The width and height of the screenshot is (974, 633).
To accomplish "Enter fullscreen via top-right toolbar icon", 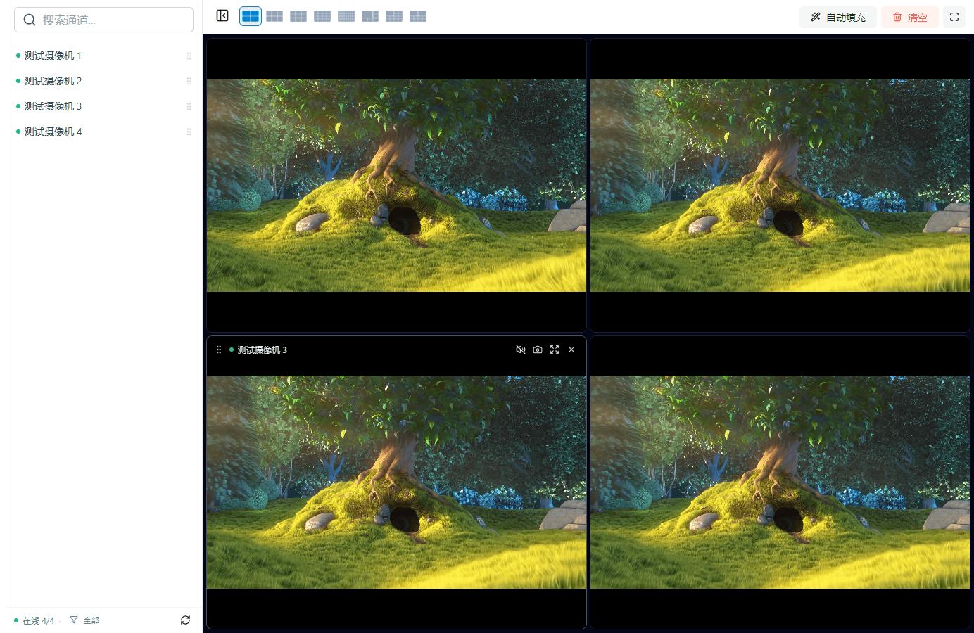I will [954, 17].
